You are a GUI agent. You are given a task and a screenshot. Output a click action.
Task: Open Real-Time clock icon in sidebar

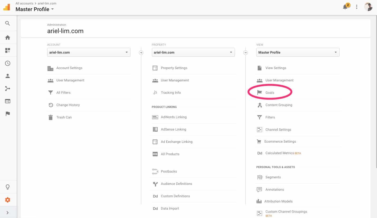pyautogui.click(x=8, y=63)
